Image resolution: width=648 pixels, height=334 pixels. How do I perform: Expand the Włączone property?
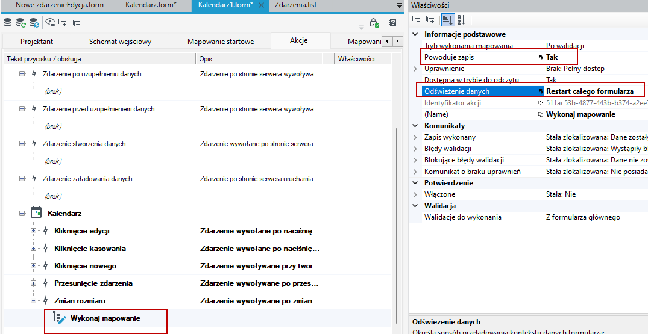point(415,194)
